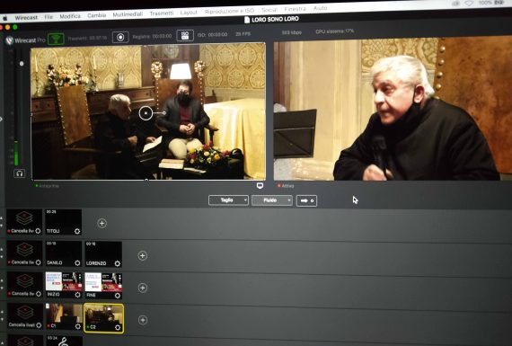
Task: Open the Trasmetti menu
Action: point(162,13)
